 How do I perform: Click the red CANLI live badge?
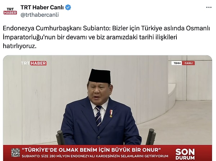(x=188, y=63)
